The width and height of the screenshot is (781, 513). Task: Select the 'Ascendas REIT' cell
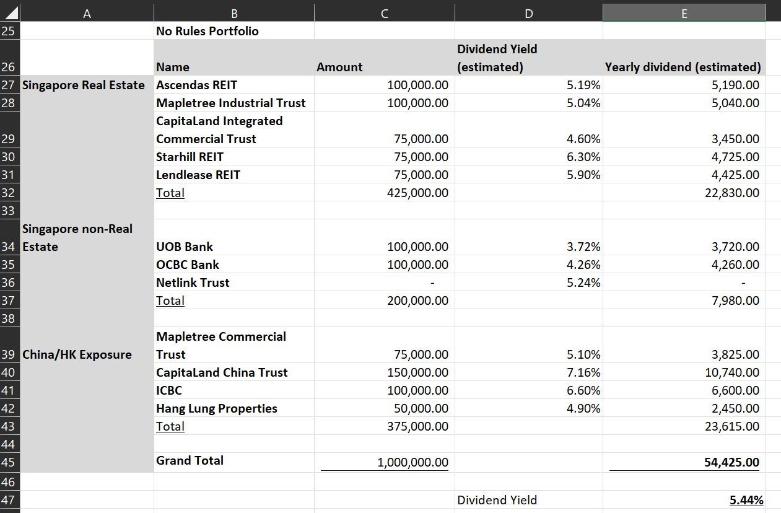click(234, 85)
